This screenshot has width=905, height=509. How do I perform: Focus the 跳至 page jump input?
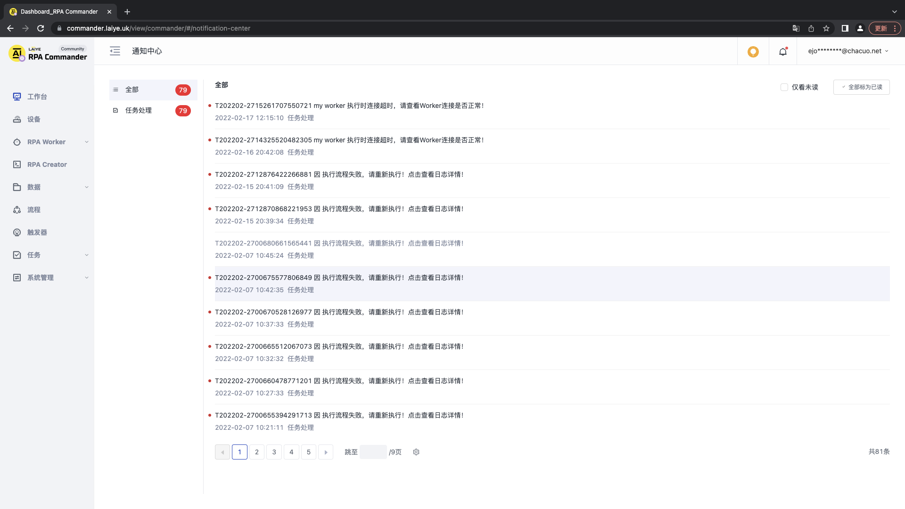pyautogui.click(x=373, y=452)
